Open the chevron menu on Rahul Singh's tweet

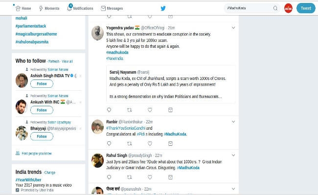233,155
